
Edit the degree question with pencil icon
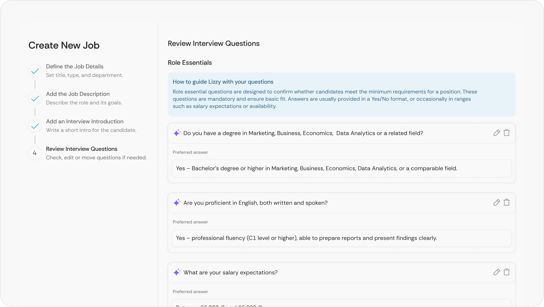coord(497,133)
